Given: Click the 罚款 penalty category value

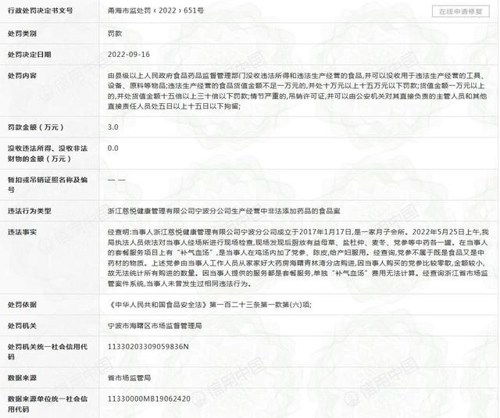Looking at the screenshot, I should point(115,35).
